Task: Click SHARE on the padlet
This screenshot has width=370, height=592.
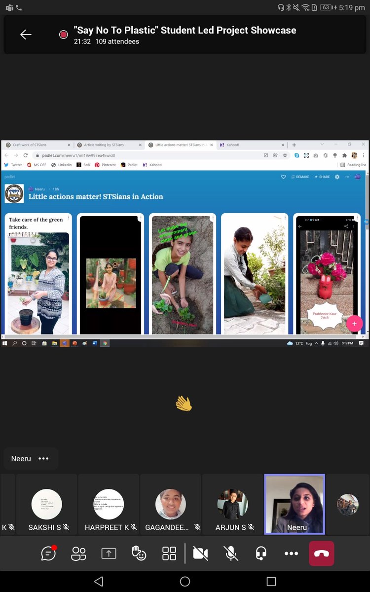Action: tap(322, 177)
